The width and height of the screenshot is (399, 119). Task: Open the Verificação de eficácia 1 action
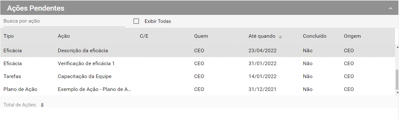pos(86,64)
